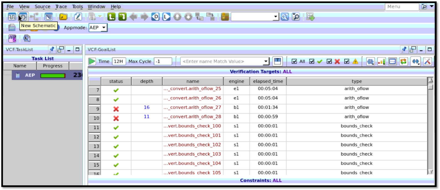Sort by the 'depth' column header
The image size is (440, 190).
click(x=147, y=81)
